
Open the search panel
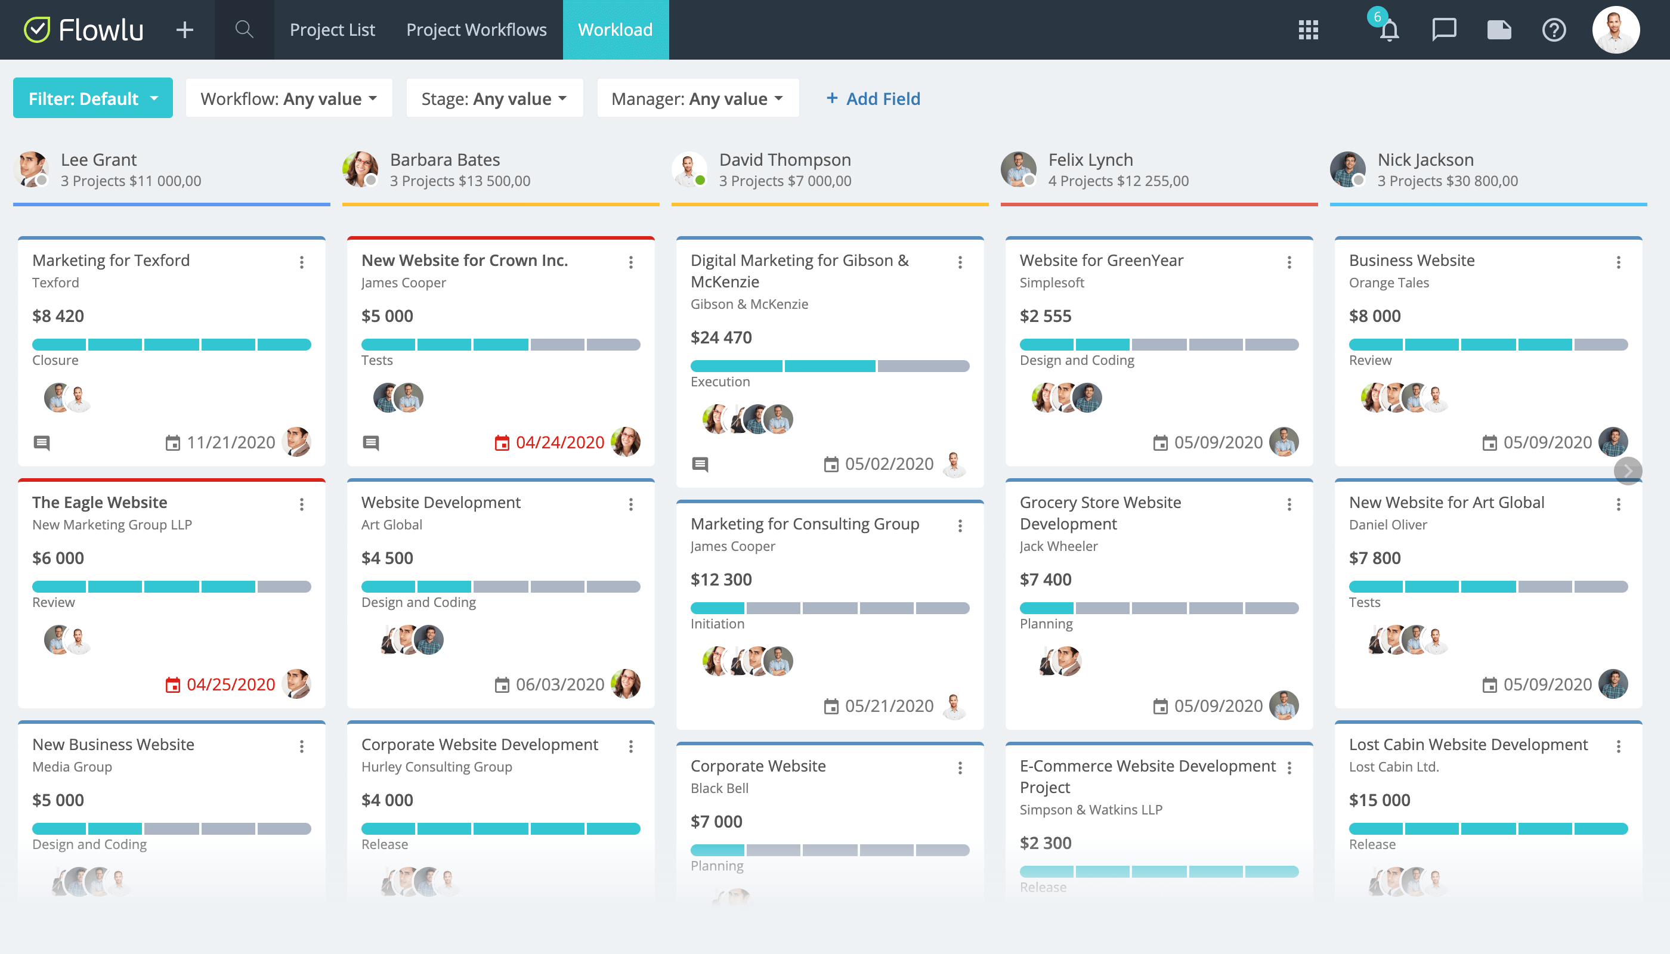[243, 29]
